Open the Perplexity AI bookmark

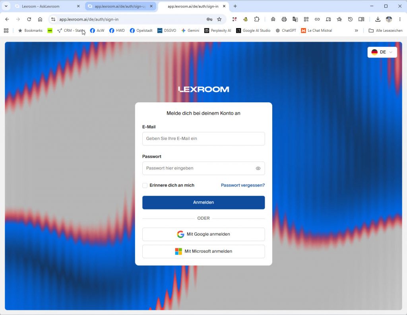pyautogui.click(x=217, y=31)
